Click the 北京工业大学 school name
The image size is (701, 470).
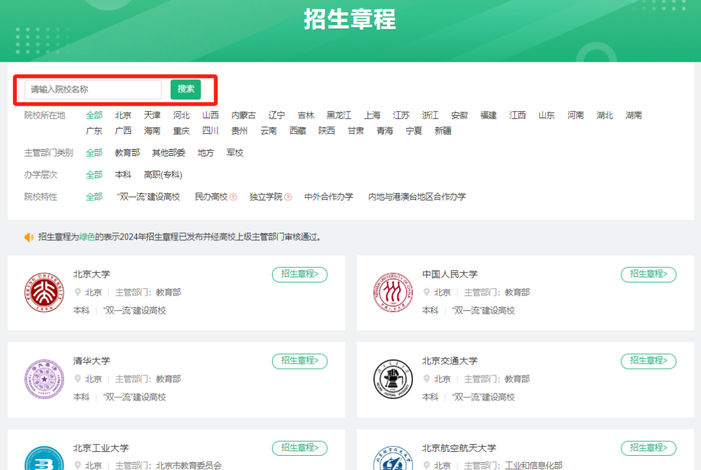click(x=101, y=448)
